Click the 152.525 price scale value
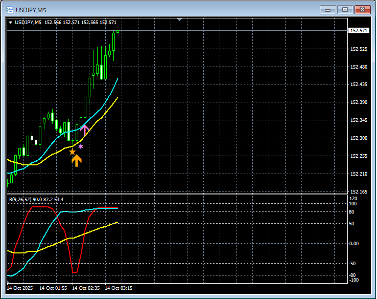 coord(359,49)
